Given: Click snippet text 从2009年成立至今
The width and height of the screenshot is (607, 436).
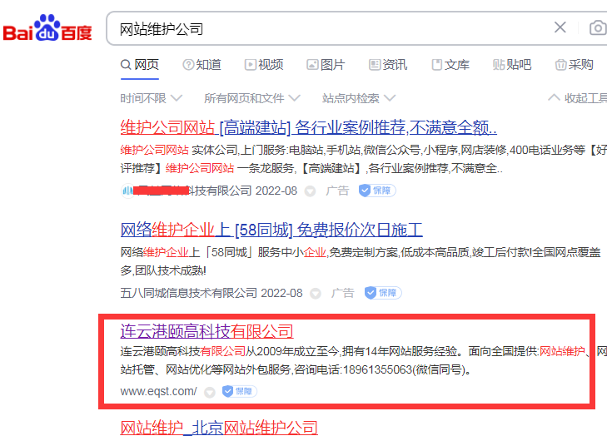Looking at the screenshot, I should [292, 351].
